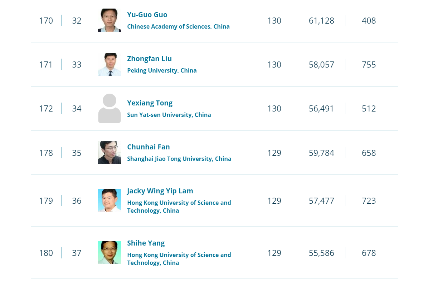Open Peking University, China link
Viewport: 428px width, 282px height.
click(x=162, y=70)
